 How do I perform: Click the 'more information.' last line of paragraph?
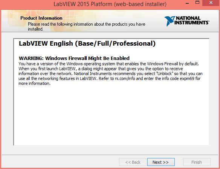tap(34, 83)
